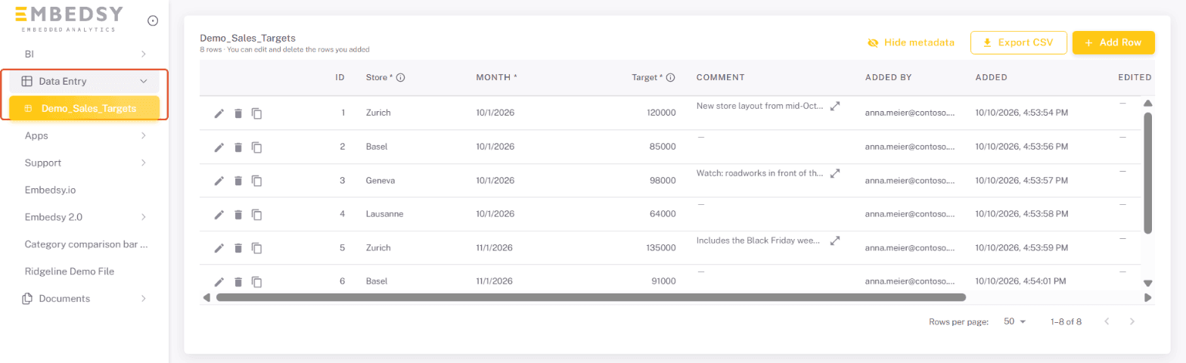
Task: Collapse the Data Entry section
Action: pos(85,81)
